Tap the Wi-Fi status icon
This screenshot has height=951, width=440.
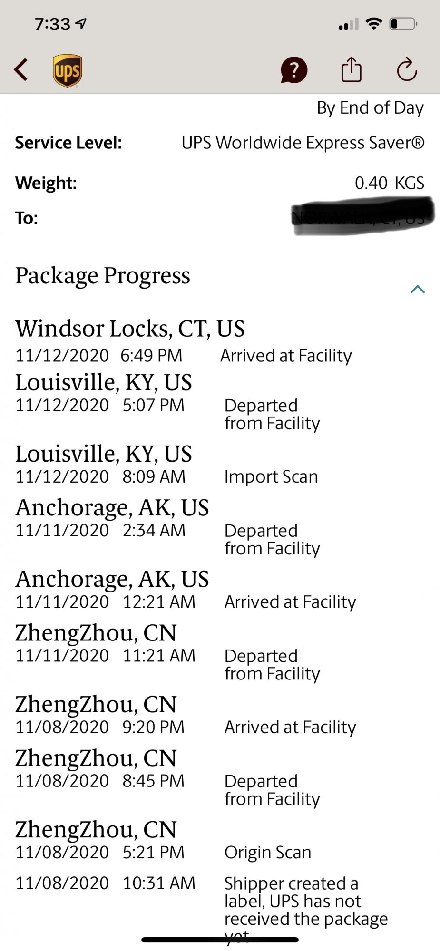pos(374,24)
